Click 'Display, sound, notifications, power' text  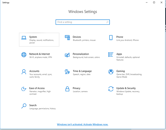(x=41, y=41)
